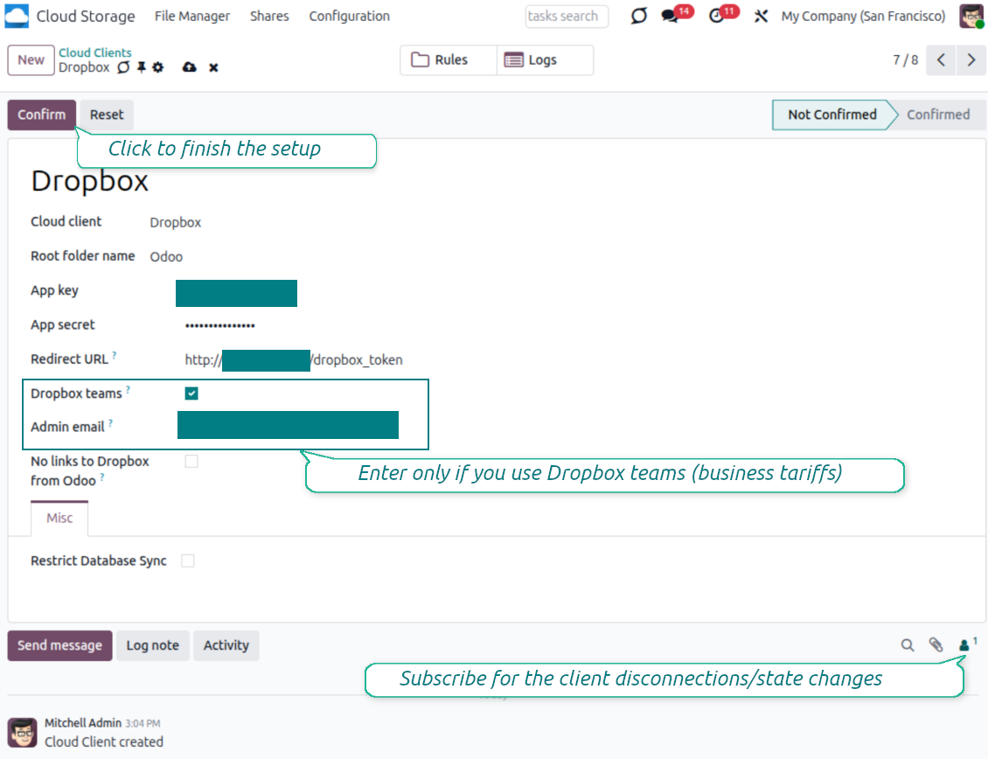Open chat messages with the 14 badge
This screenshot has height=759, width=988.
[x=671, y=16]
